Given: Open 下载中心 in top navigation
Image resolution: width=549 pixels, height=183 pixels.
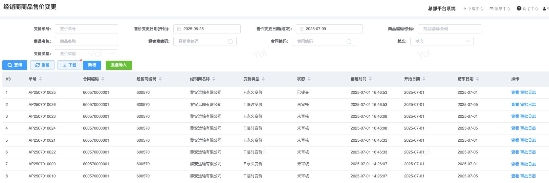Looking at the screenshot, I should click(473, 9).
